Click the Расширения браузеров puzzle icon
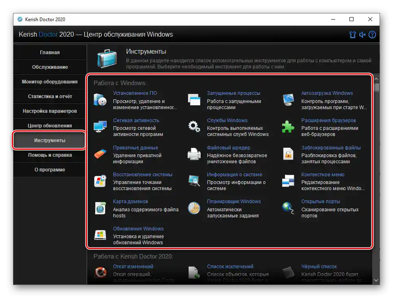Screen dimensions: 393x298 tap(288, 127)
